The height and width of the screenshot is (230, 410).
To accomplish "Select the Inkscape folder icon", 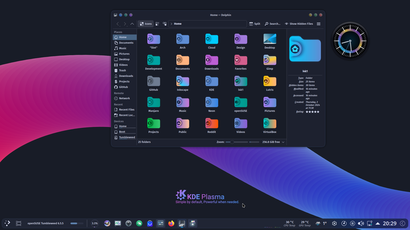I will click(183, 81).
